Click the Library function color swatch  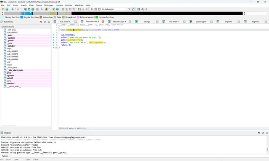[3, 17]
